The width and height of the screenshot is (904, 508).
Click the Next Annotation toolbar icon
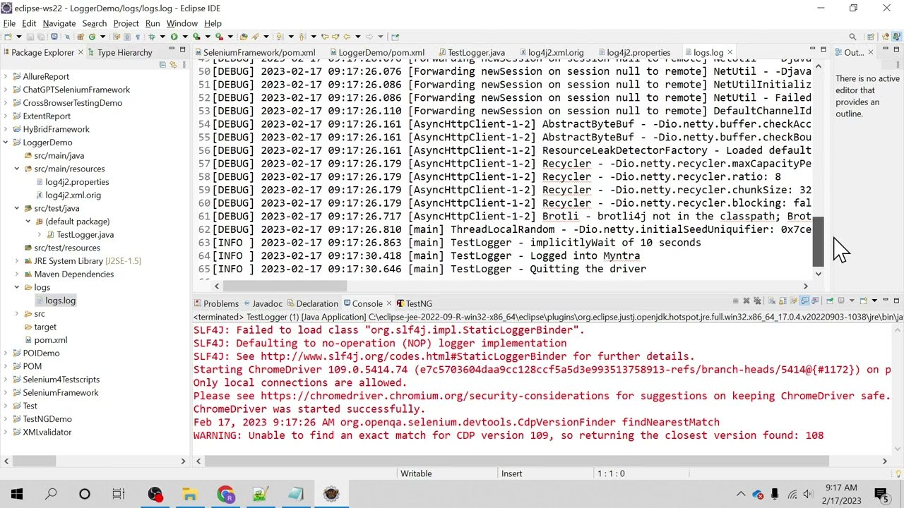coord(279,37)
